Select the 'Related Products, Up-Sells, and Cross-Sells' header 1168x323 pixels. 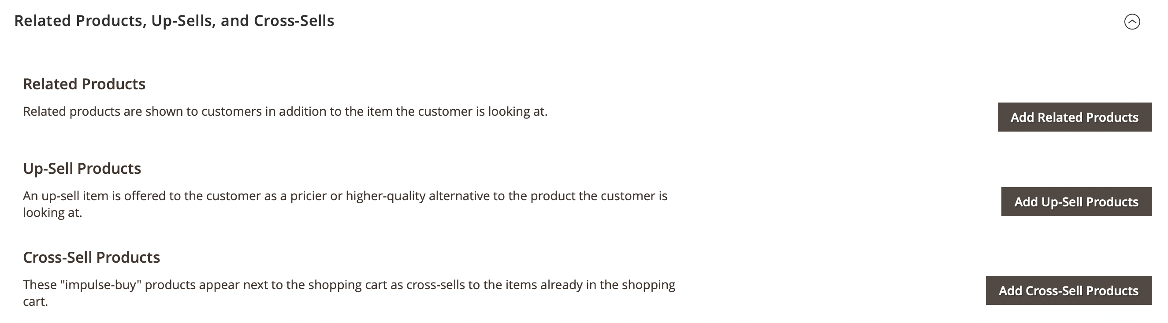tap(174, 20)
